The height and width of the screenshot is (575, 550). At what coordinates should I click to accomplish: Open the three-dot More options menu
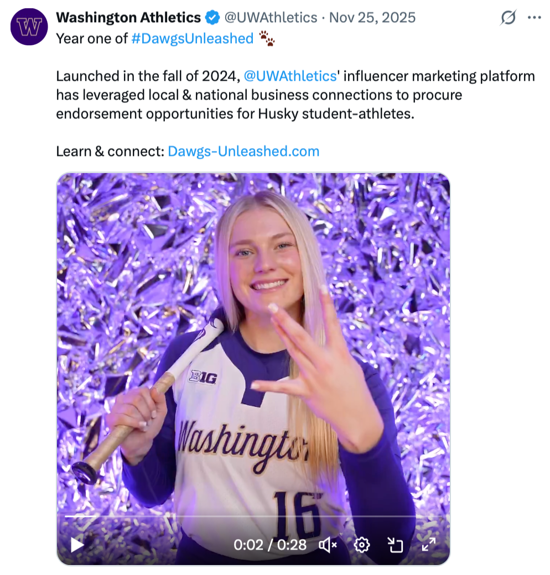[x=534, y=18]
